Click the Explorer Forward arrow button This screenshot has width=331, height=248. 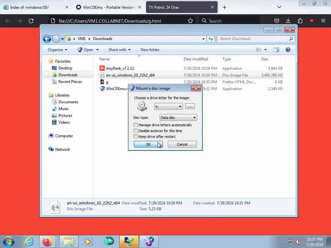[56, 39]
